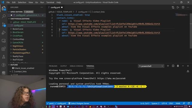Screen dimensions: 192x108
Task: Collapse the .github\ISSUE_TEMPLATE folder
Action: [x=11, y=22]
